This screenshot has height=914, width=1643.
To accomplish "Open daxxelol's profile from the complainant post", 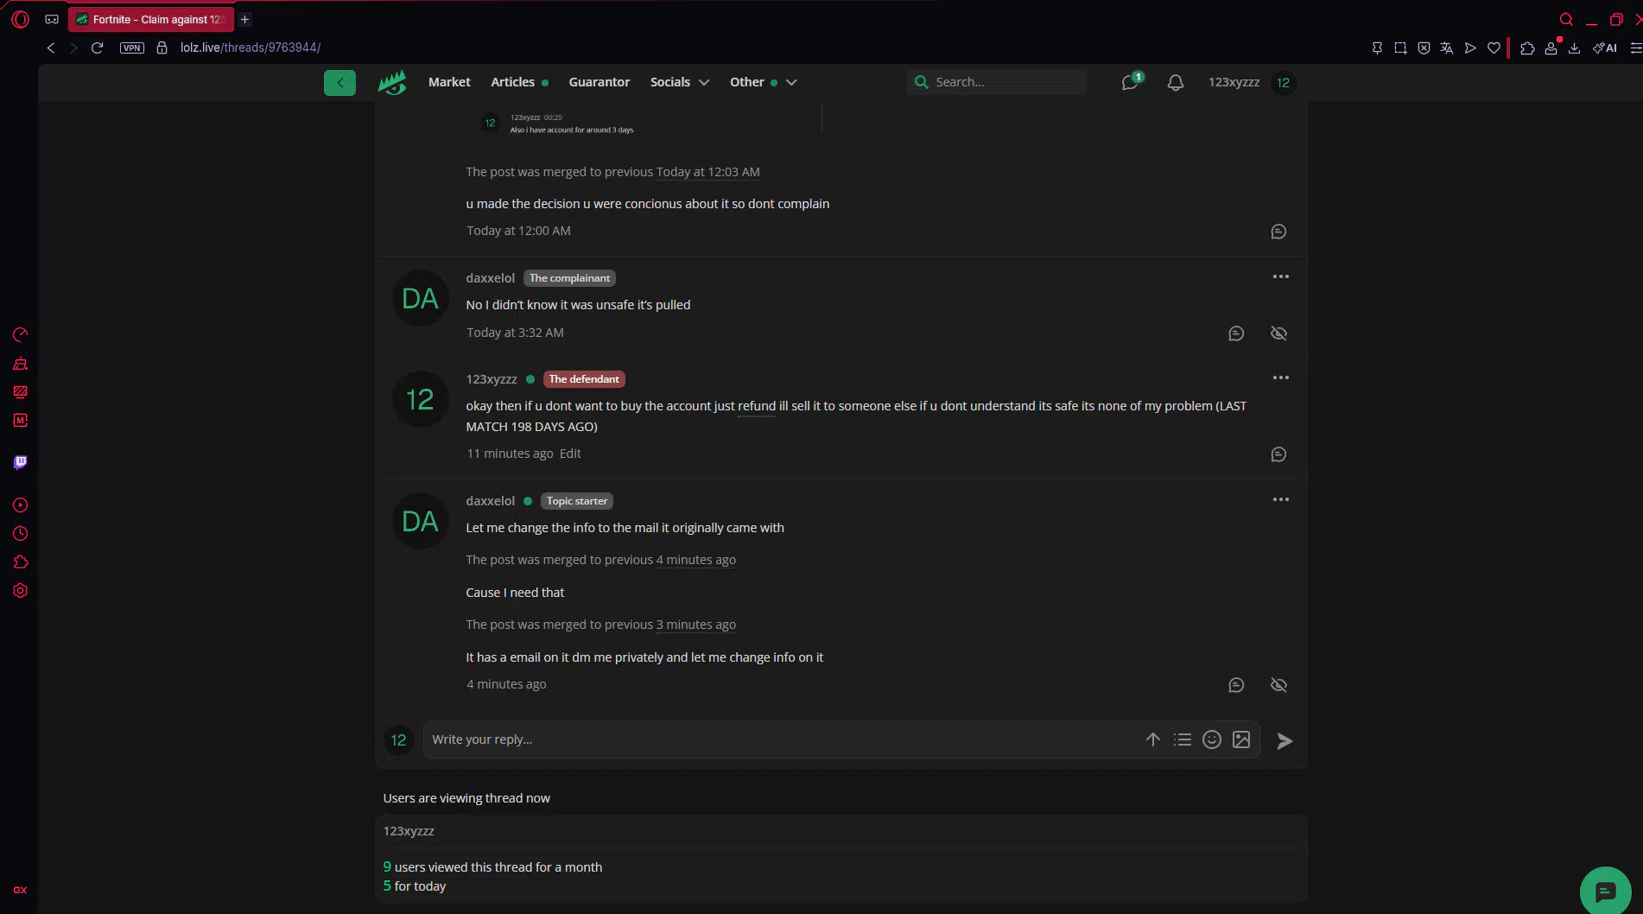I will pos(490,278).
